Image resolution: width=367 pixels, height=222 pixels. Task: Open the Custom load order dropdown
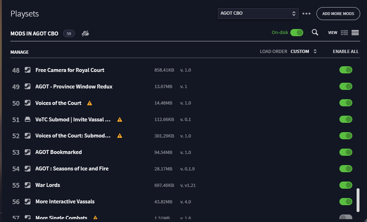[x=304, y=51]
